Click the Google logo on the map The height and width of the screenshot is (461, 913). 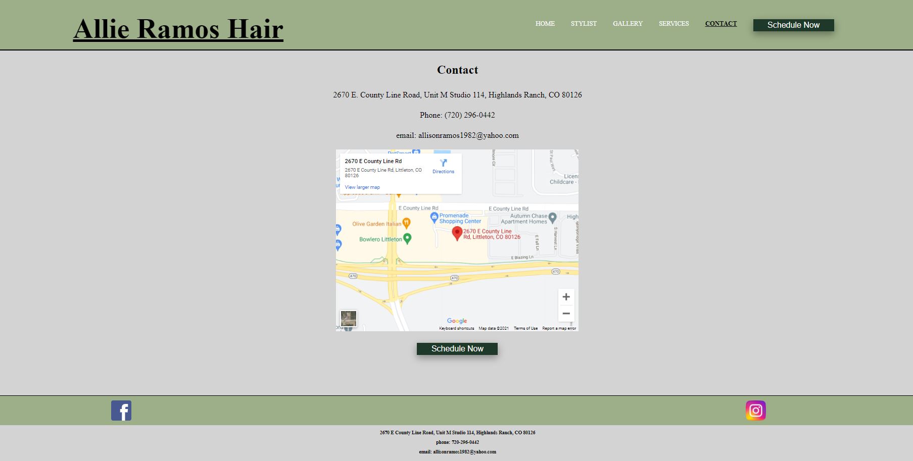click(456, 320)
